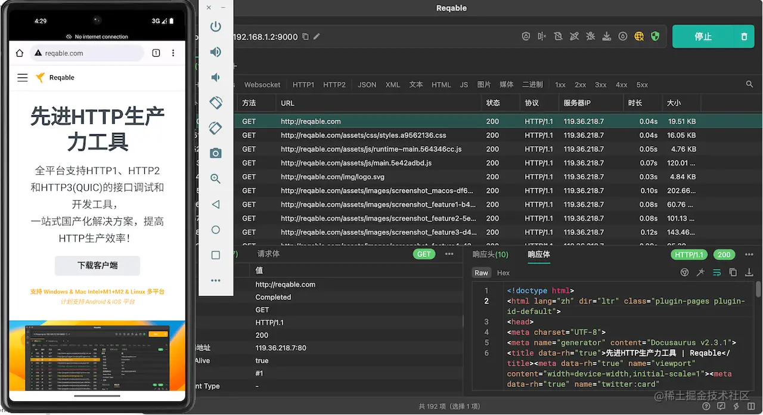
Task: Copy the proxy address 192.168.1.2:9000
Action: 306,36
